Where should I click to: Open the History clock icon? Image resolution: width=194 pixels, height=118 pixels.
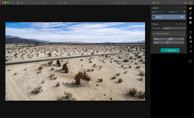point(123,3)
